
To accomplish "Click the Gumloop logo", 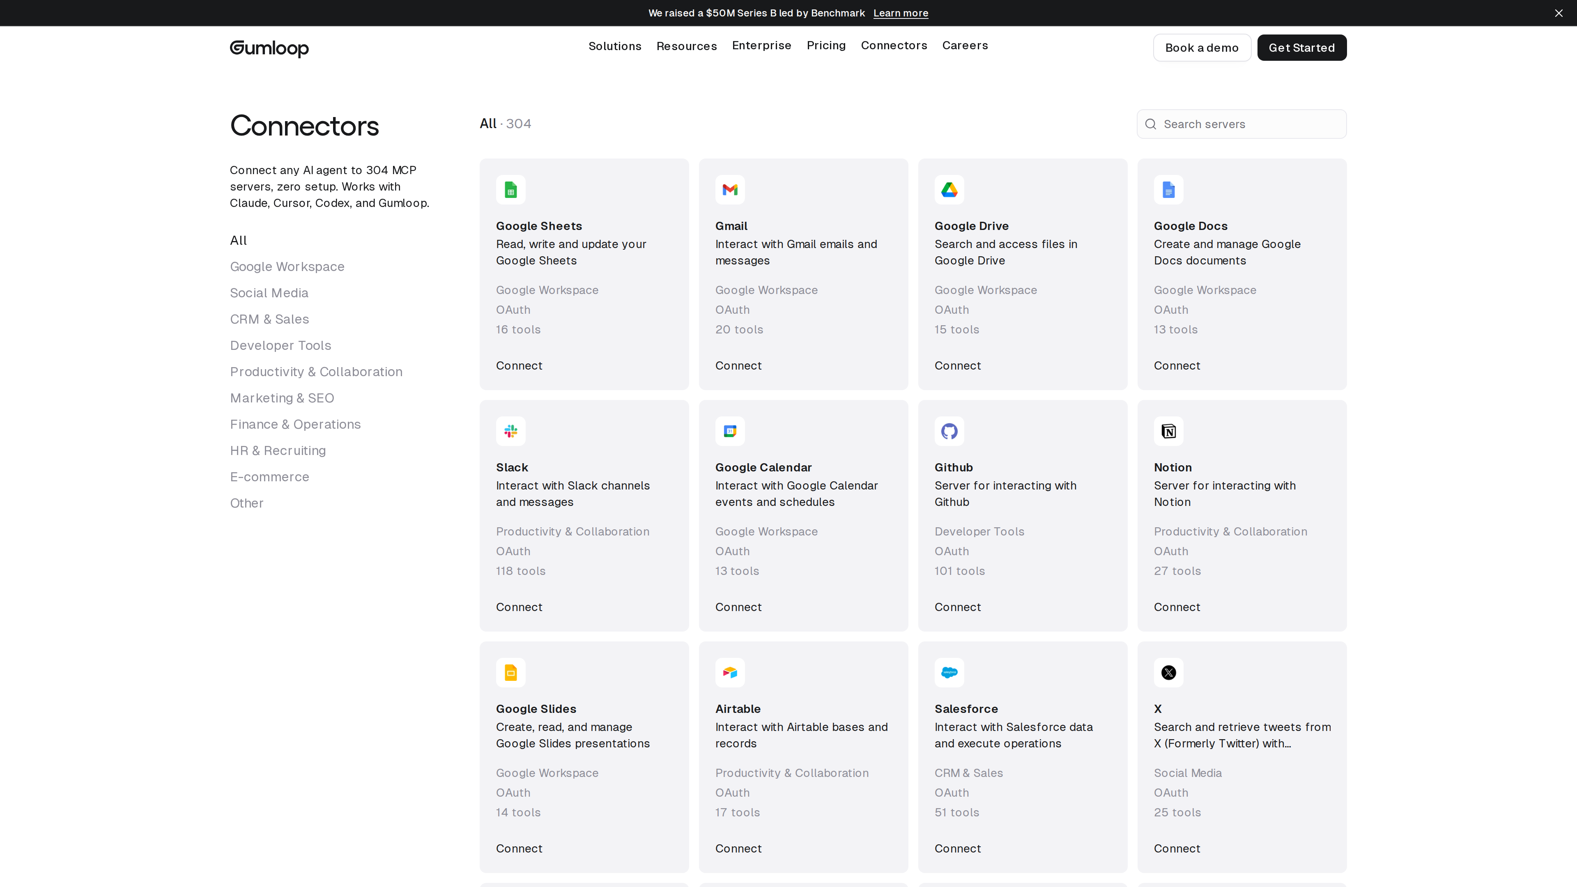I will [269, 48].
